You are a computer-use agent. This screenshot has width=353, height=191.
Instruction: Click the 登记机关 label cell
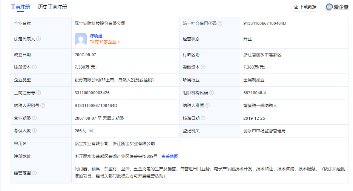click(210, 131)
